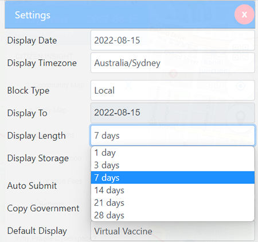This screenshot has width=258, height=242.
Task: Click the Display Length label
Action: [x=36, y=136]
